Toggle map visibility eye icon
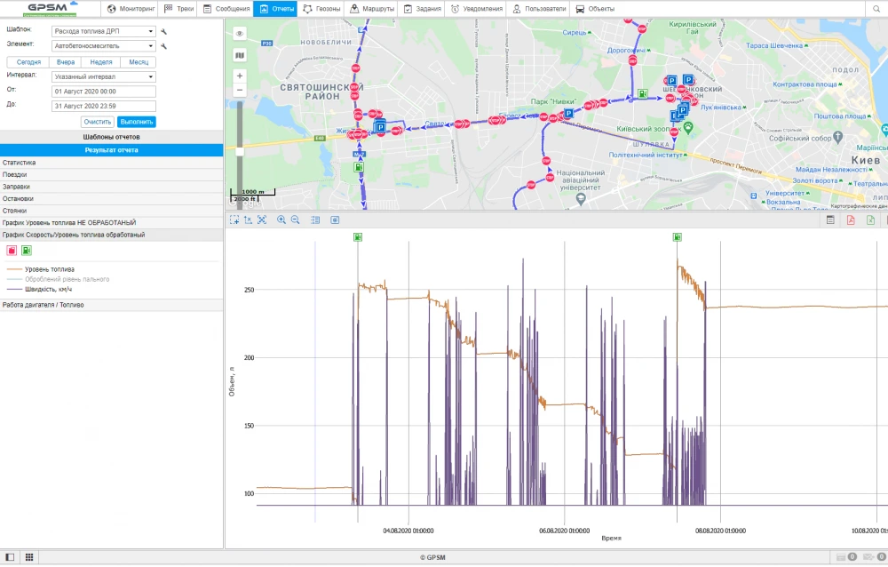Image resolution: width=888 pixels, height=567 pixels. click(x=239, y=34)
